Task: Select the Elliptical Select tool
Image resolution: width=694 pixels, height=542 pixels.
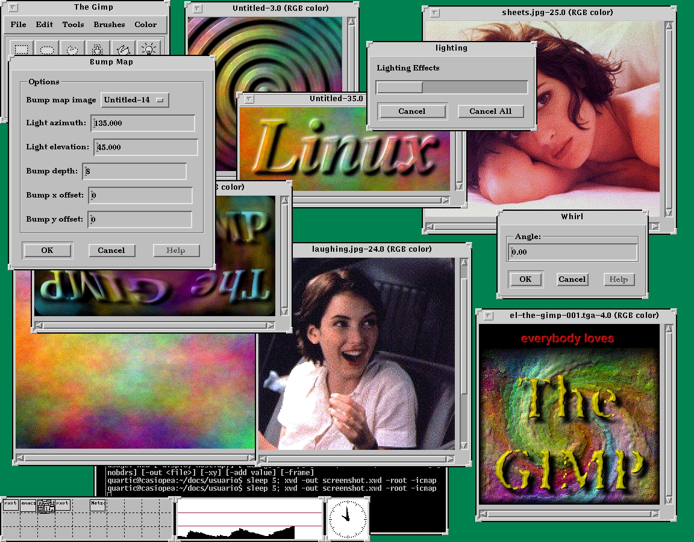Action: [x=48, y=48]
